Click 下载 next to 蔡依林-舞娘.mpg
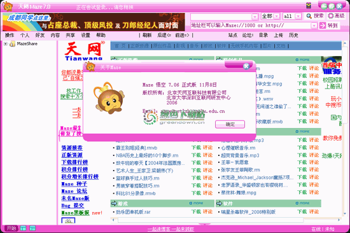 [x=302, y=192]
